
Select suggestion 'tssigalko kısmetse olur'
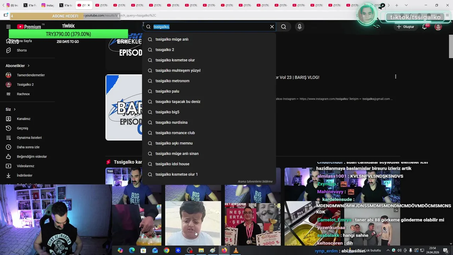(209, 60)
